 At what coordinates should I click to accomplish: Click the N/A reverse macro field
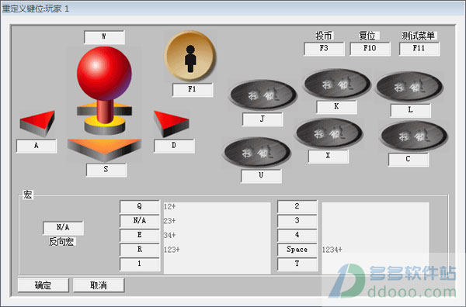pos(64,228)
